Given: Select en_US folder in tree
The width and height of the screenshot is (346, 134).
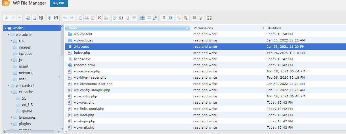Looking at the screenshot, I should pos(25,105).
